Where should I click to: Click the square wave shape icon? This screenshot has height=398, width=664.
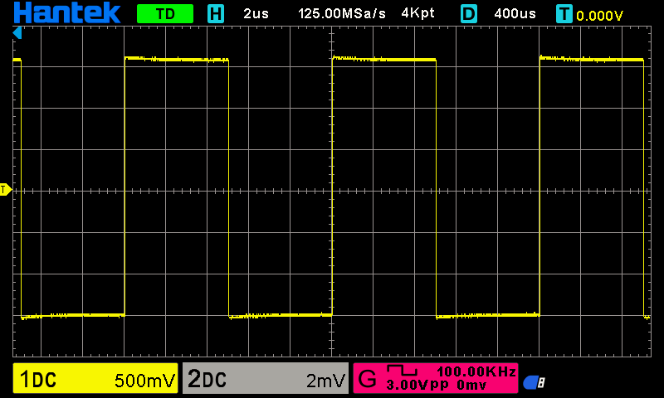[x=402, y=371]
